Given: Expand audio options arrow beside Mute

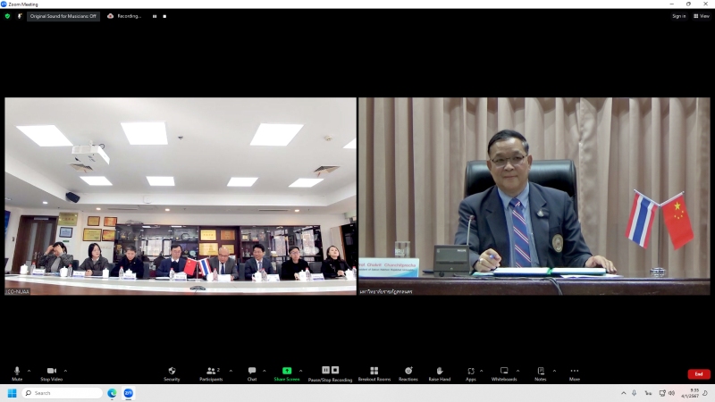Looking at the screenshot, I should pos(29,371).
